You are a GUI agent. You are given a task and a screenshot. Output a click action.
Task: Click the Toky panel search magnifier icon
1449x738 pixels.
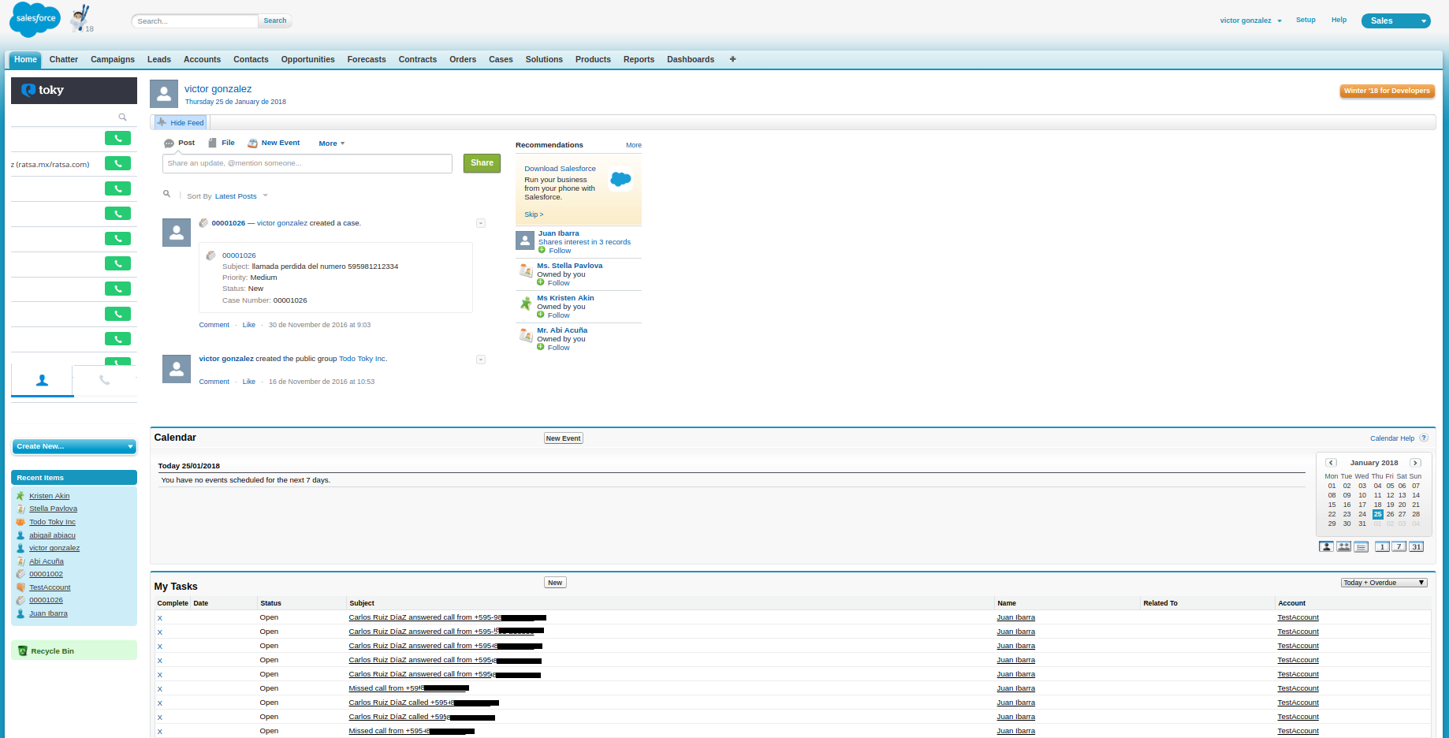coord(122,117)
